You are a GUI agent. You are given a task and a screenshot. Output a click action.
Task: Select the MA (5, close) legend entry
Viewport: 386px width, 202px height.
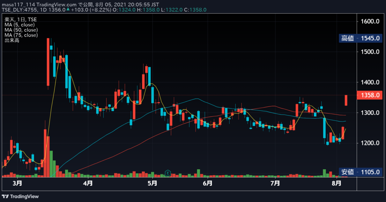pos(20,25)
